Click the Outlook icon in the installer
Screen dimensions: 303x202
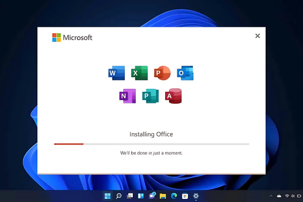point(185,73)
